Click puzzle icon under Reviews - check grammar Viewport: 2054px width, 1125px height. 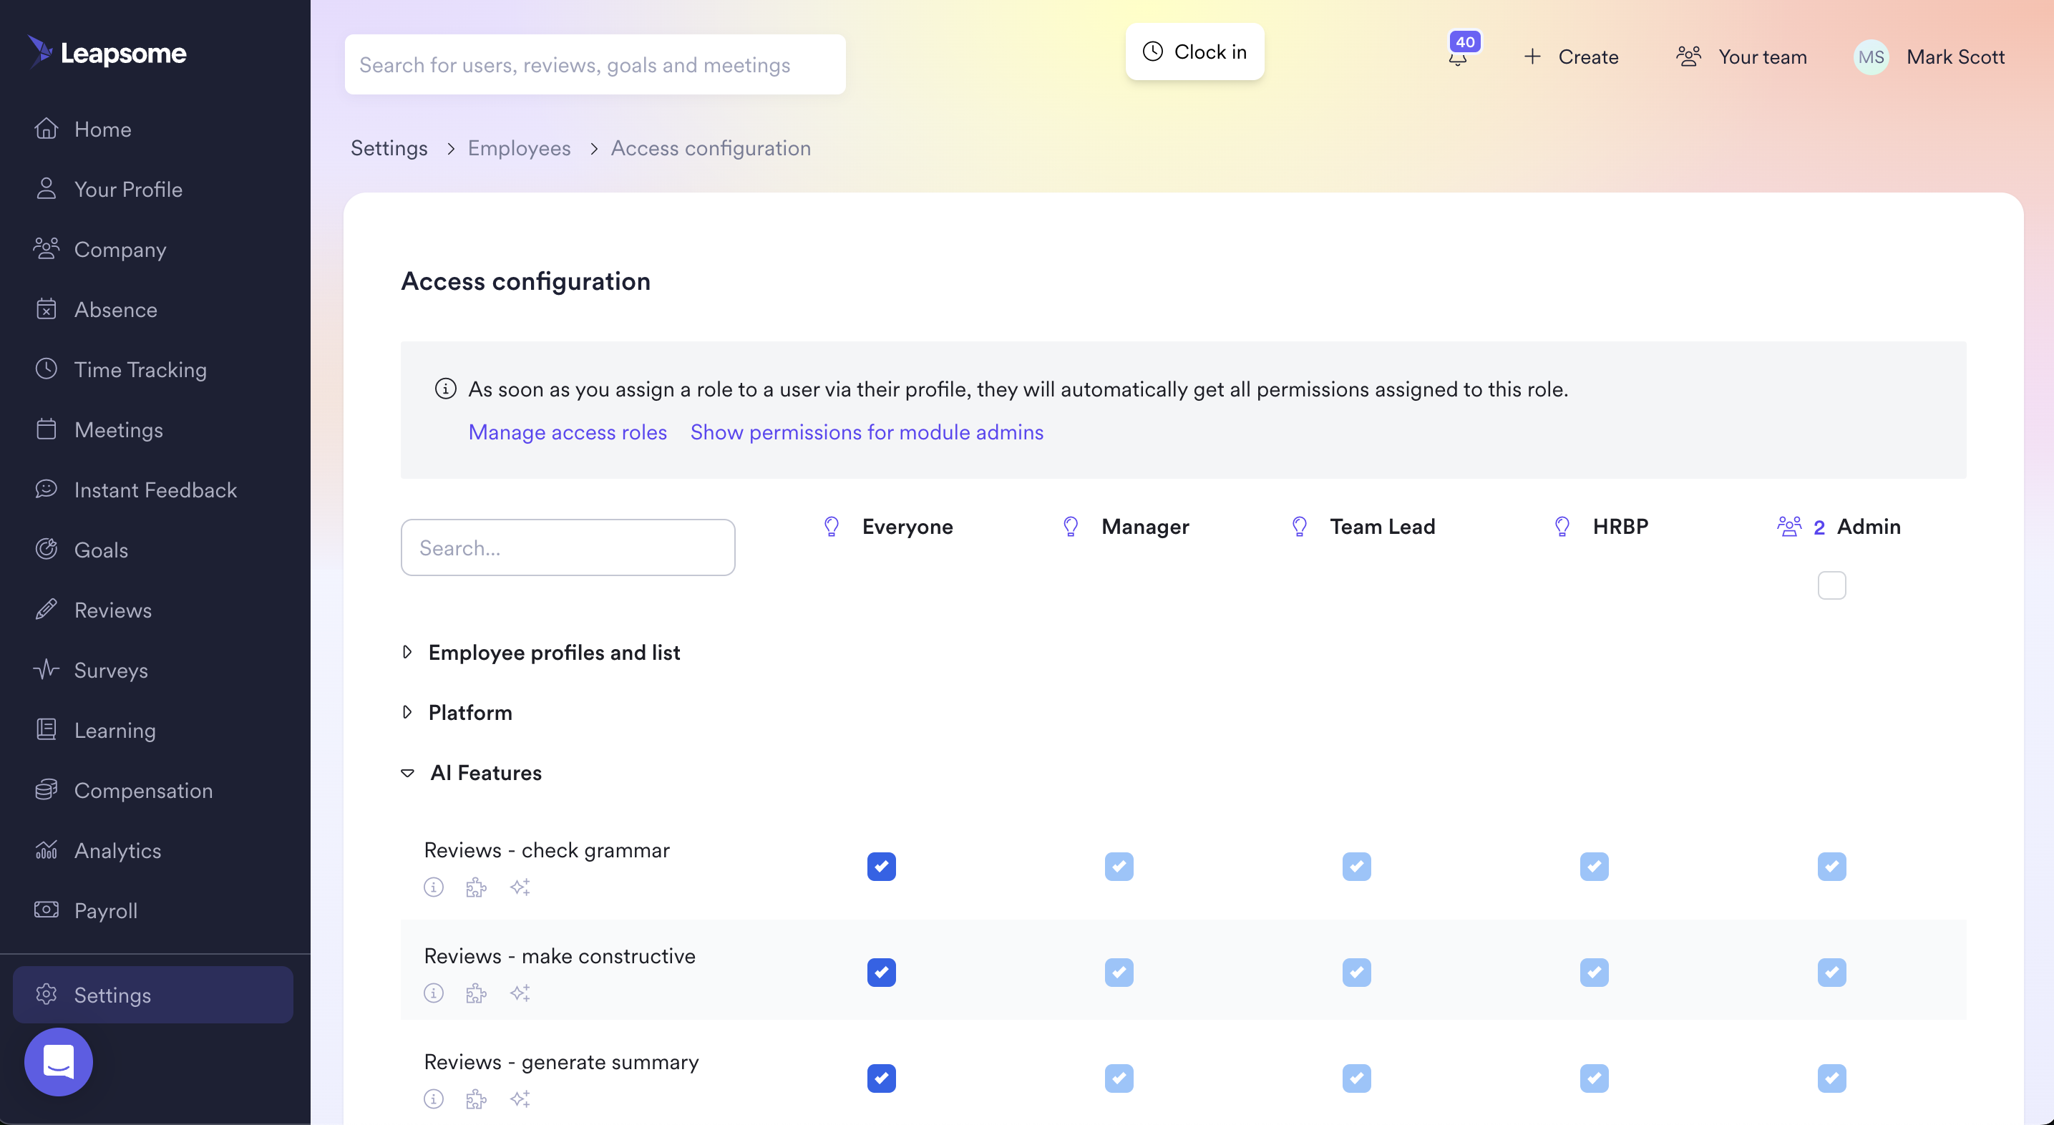476,887
